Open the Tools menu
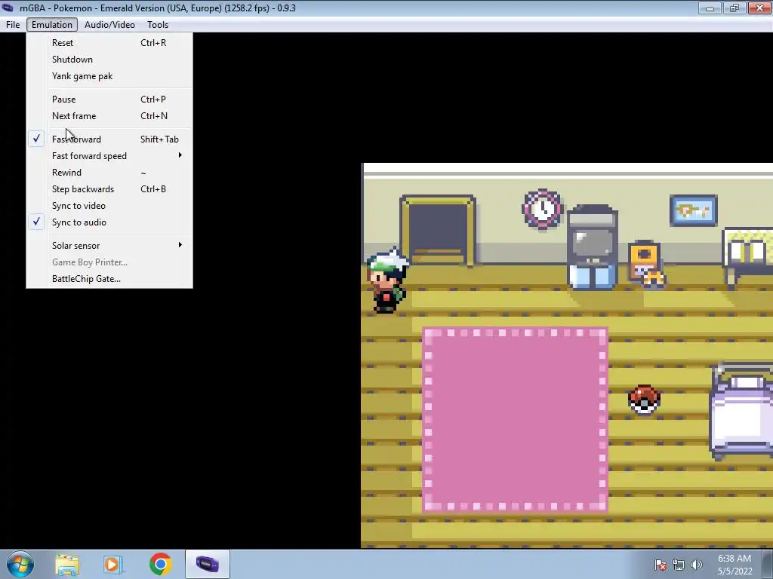The height and width of the screenshot is (579, 773). click(158, 25)
